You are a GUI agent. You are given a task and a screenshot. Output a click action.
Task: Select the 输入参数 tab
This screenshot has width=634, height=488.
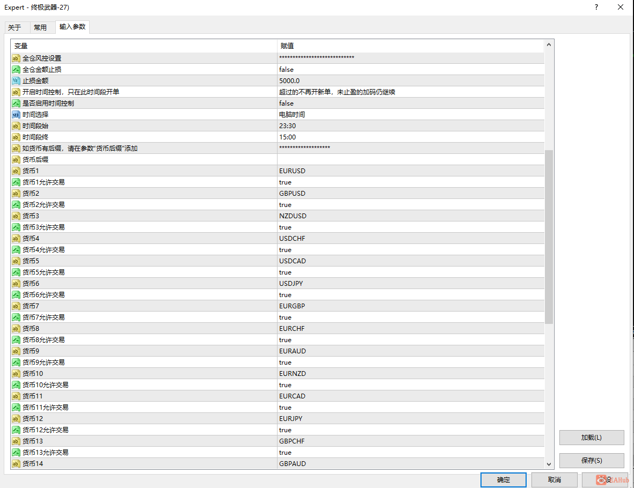click(72, 27)
